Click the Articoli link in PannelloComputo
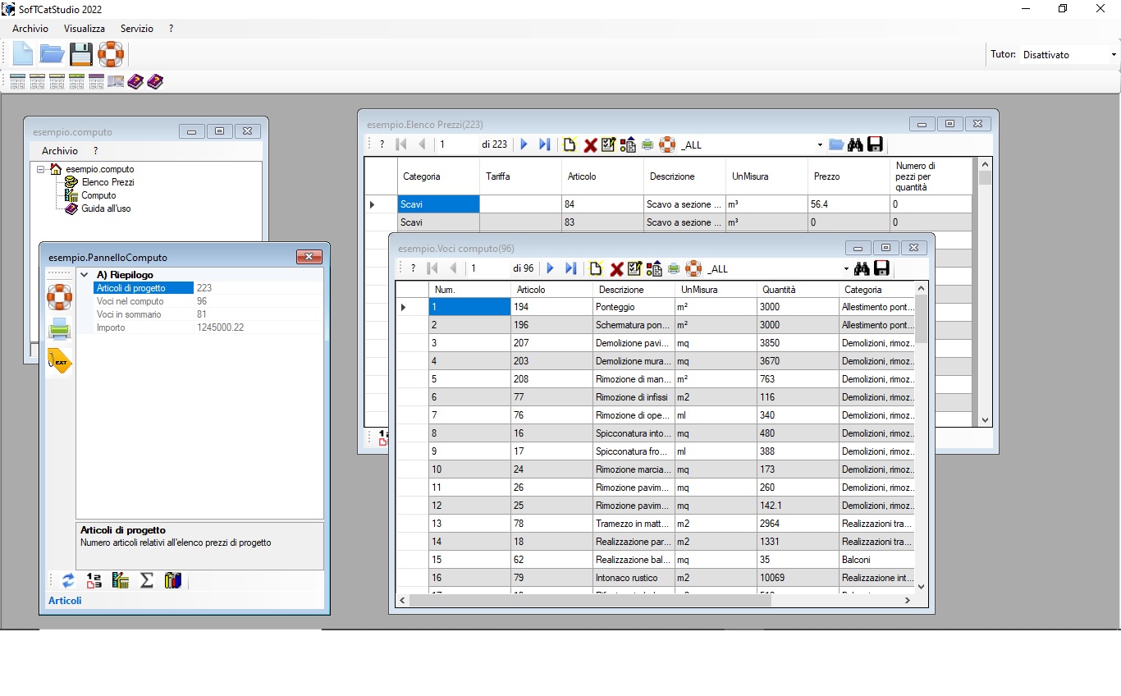Image resolution: width=1121 pixels, height=696 pixels. tap(65, 601)
